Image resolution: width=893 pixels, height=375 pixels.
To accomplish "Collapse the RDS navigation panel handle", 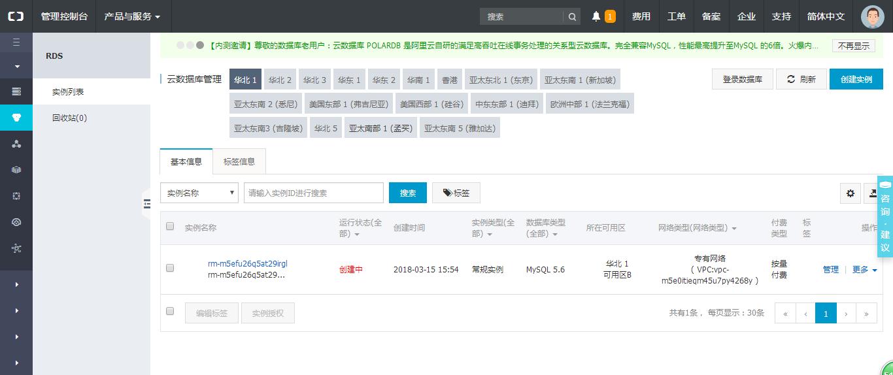I will tap(146, 204).
